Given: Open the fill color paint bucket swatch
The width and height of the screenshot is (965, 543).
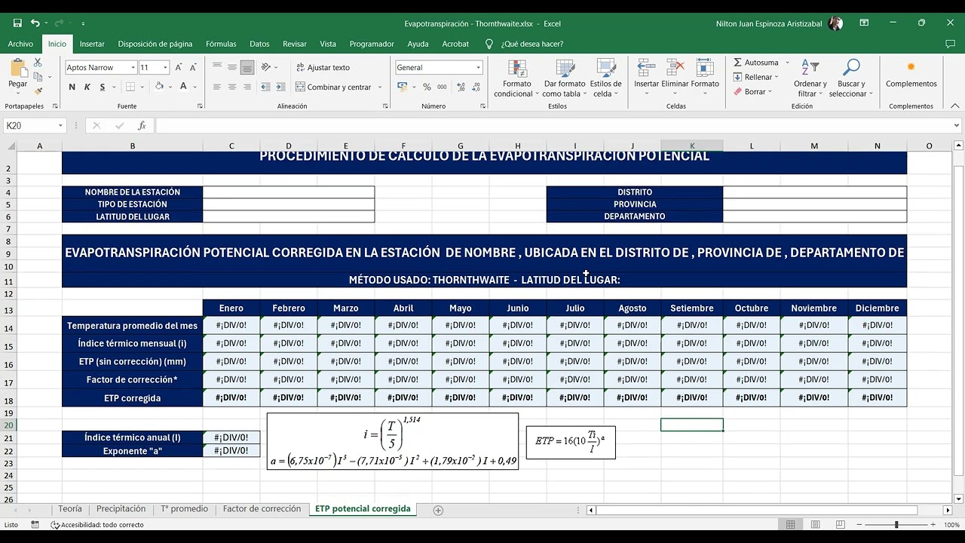Looking at the screenshot, I should point(158,87).
